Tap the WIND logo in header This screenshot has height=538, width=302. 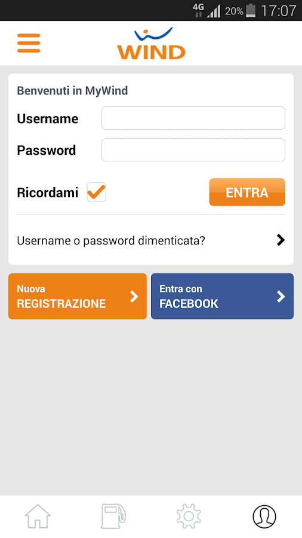(x=151, y=43)
